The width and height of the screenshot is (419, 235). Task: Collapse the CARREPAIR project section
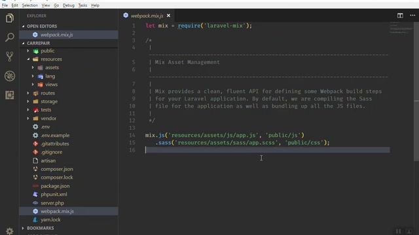(24, 43)
